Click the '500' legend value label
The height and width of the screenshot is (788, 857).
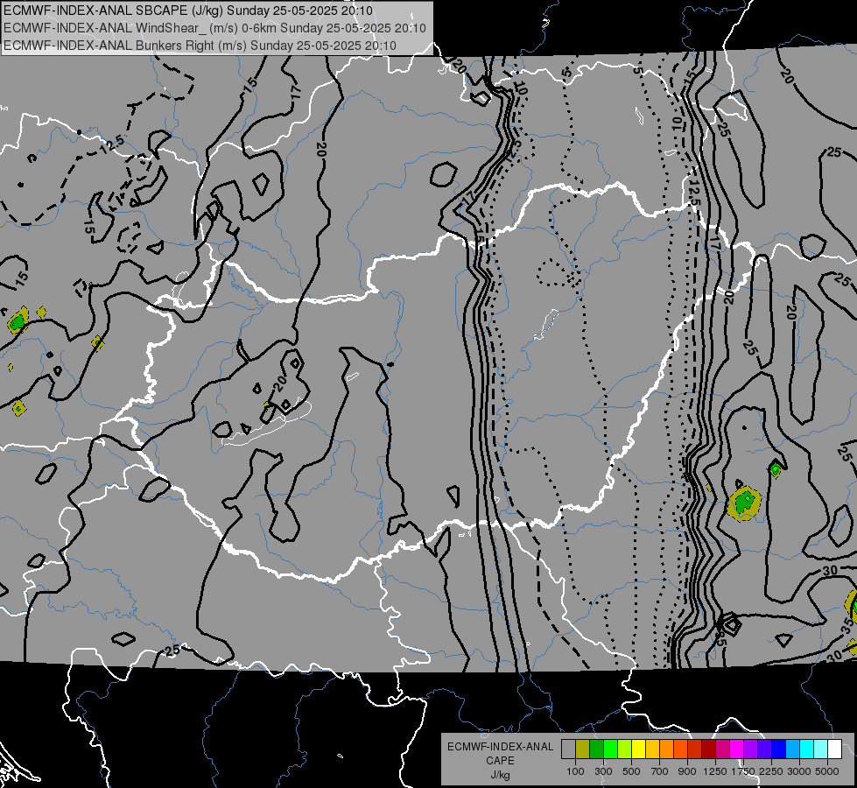tap(631, 771)
